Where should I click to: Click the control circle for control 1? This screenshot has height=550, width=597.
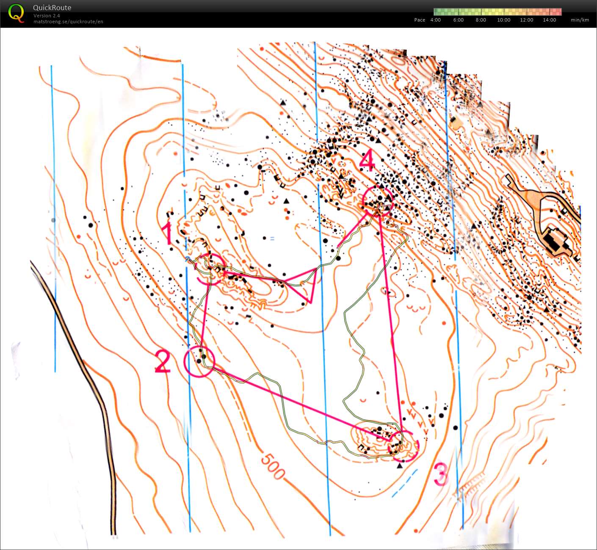[210, 269]
